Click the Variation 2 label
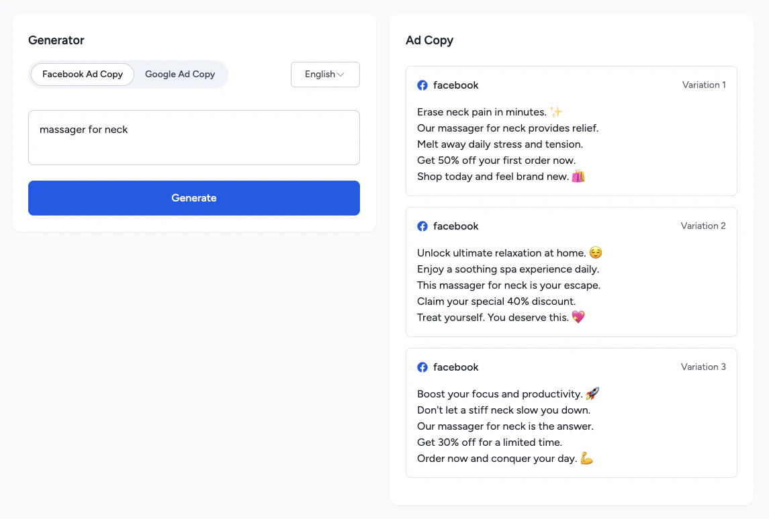Image resolution: width=769 pixels, height=519 pixels. coord(703,226)
